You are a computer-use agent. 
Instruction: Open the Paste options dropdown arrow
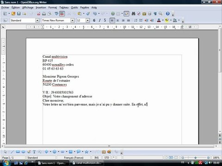coord(84,14)
